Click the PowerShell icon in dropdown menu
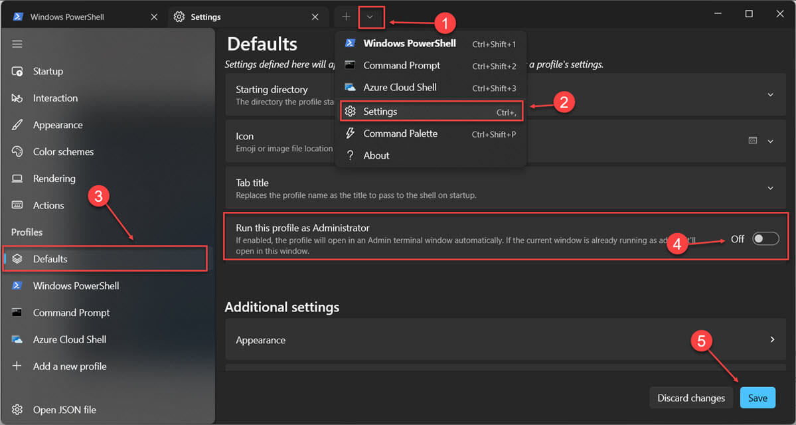 pyautogui.click(x=351, y=43)
